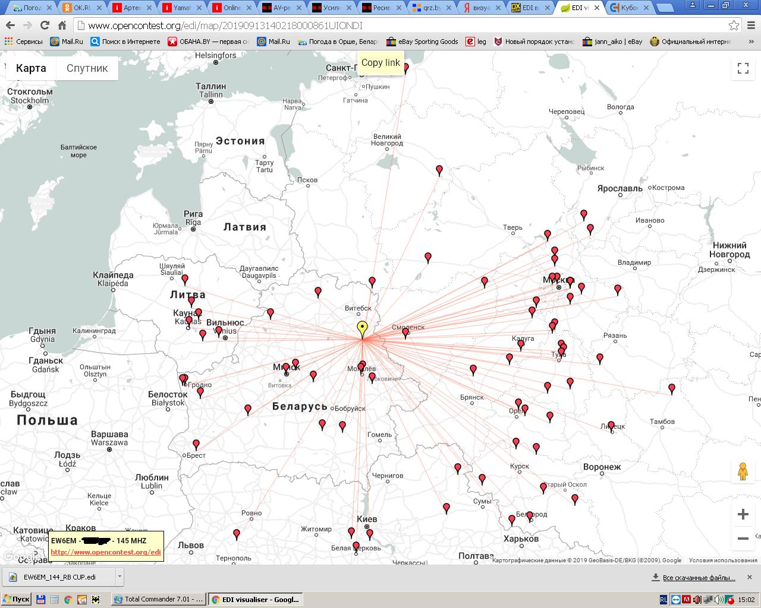Bookmark this page with star icon
761x608 pixels.
click(734, 26)
